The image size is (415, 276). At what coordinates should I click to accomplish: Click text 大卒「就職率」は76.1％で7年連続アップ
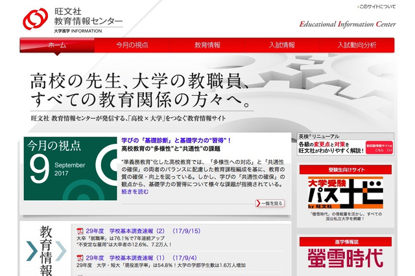click(121, 238)
